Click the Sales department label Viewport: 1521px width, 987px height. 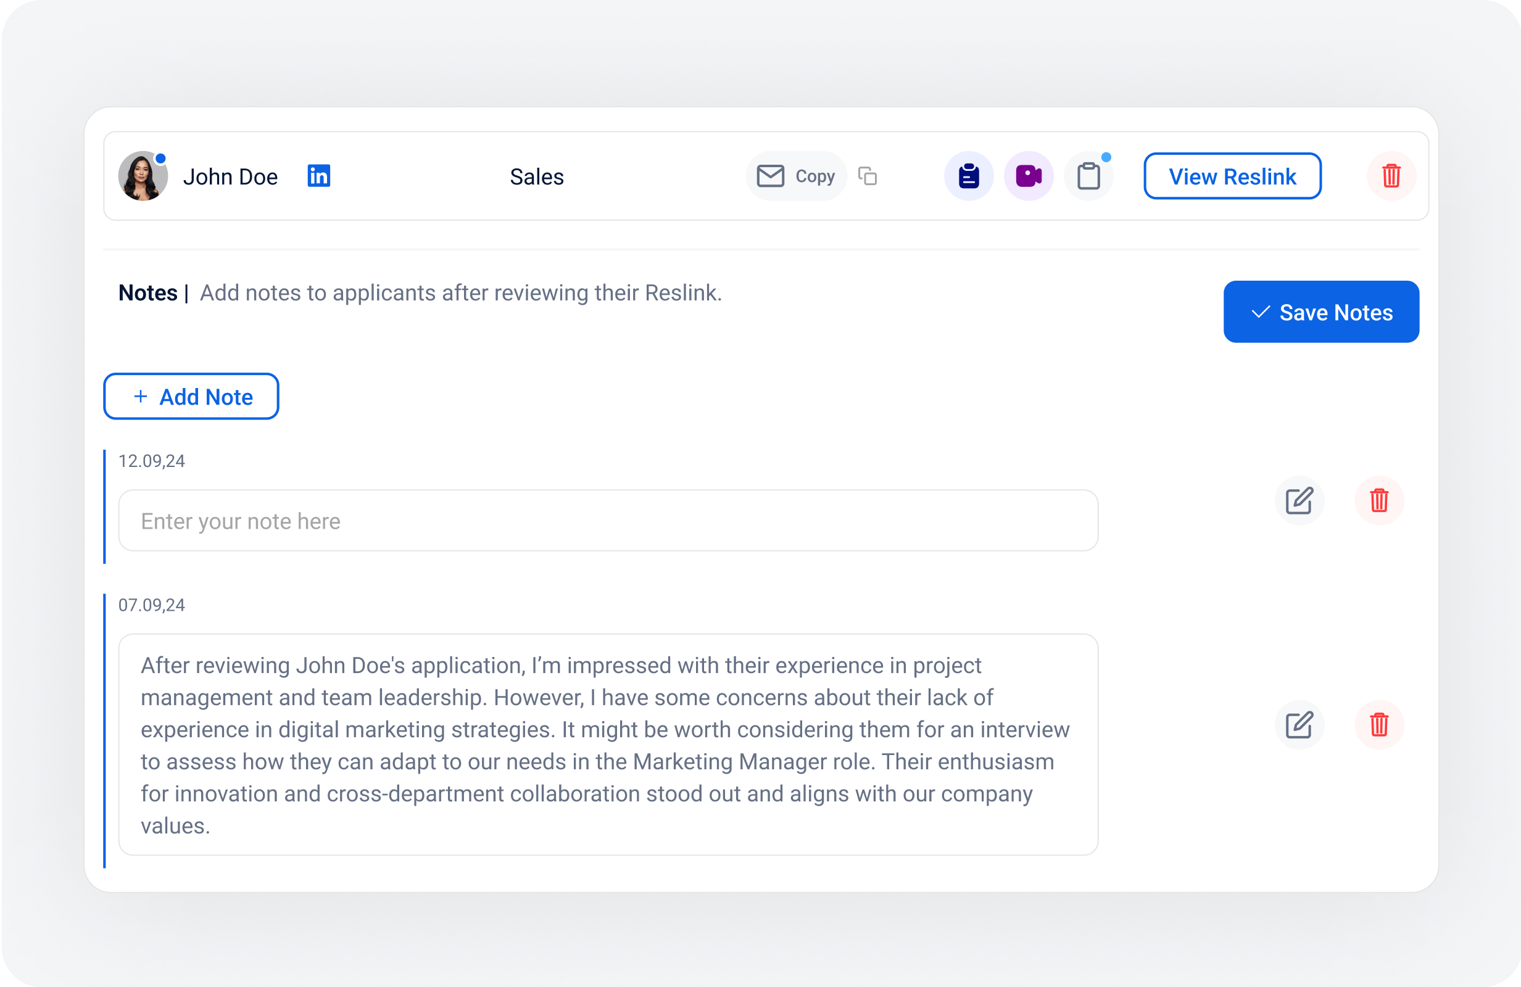click(536, 176)
